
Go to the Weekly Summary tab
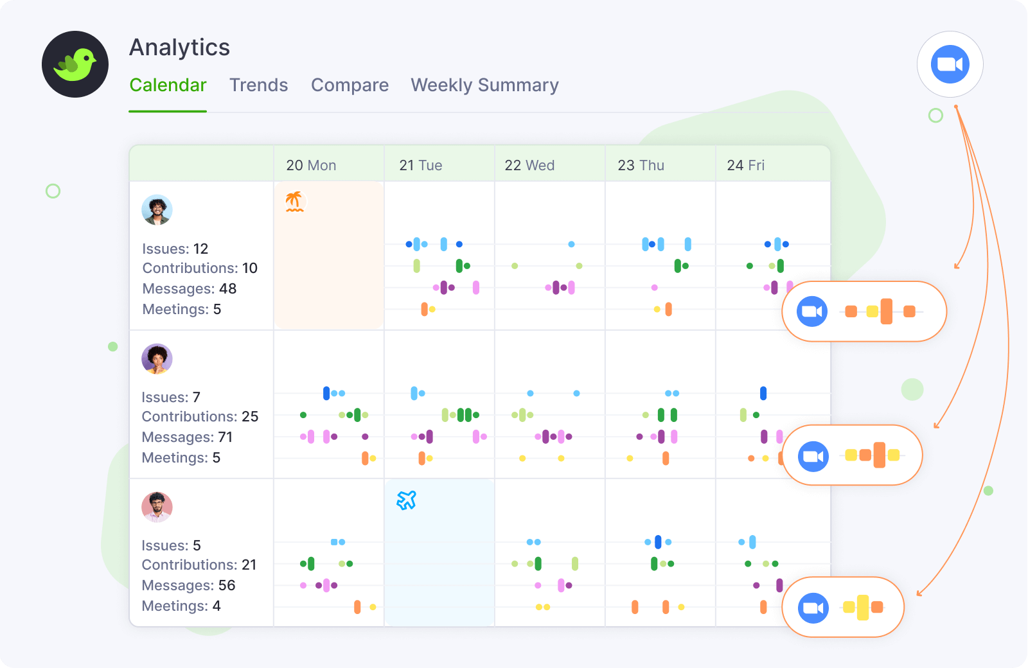(484, 85)
